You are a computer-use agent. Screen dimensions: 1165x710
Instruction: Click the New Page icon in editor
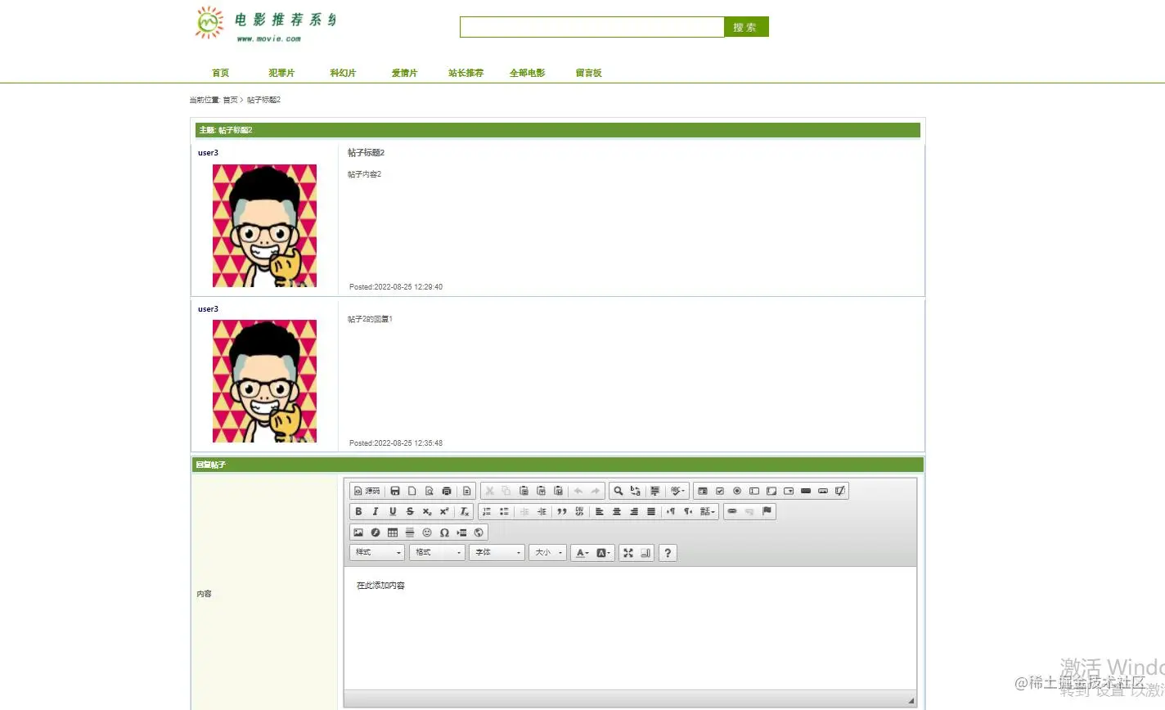412,491
